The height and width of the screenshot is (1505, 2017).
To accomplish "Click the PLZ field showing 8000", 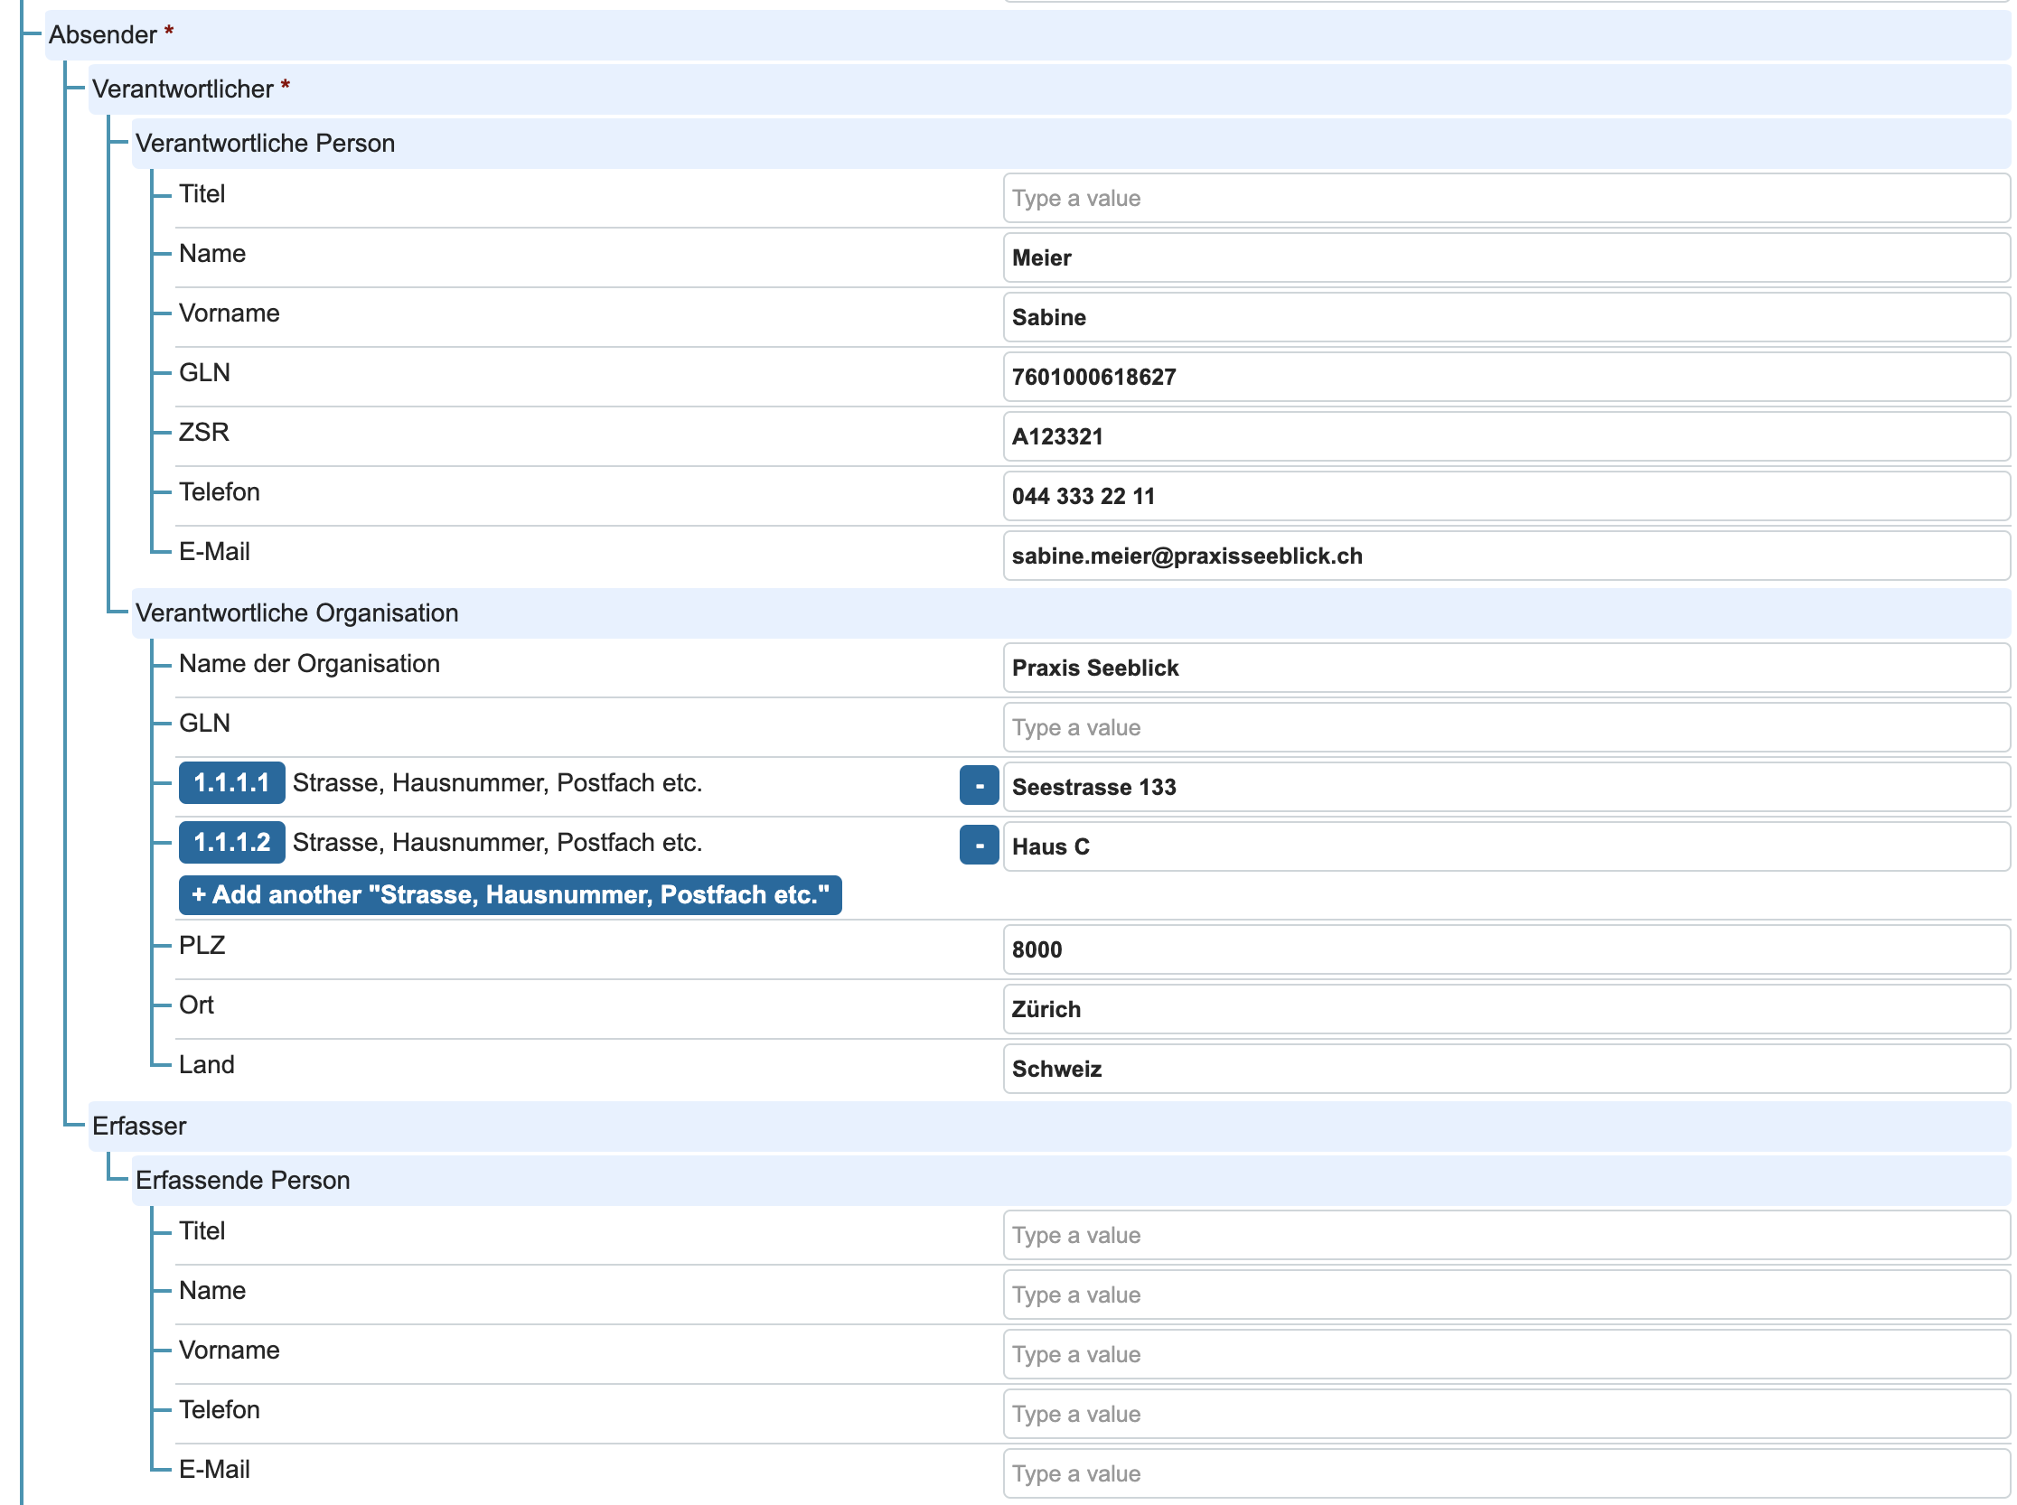I will click(x=1505, y=949).
